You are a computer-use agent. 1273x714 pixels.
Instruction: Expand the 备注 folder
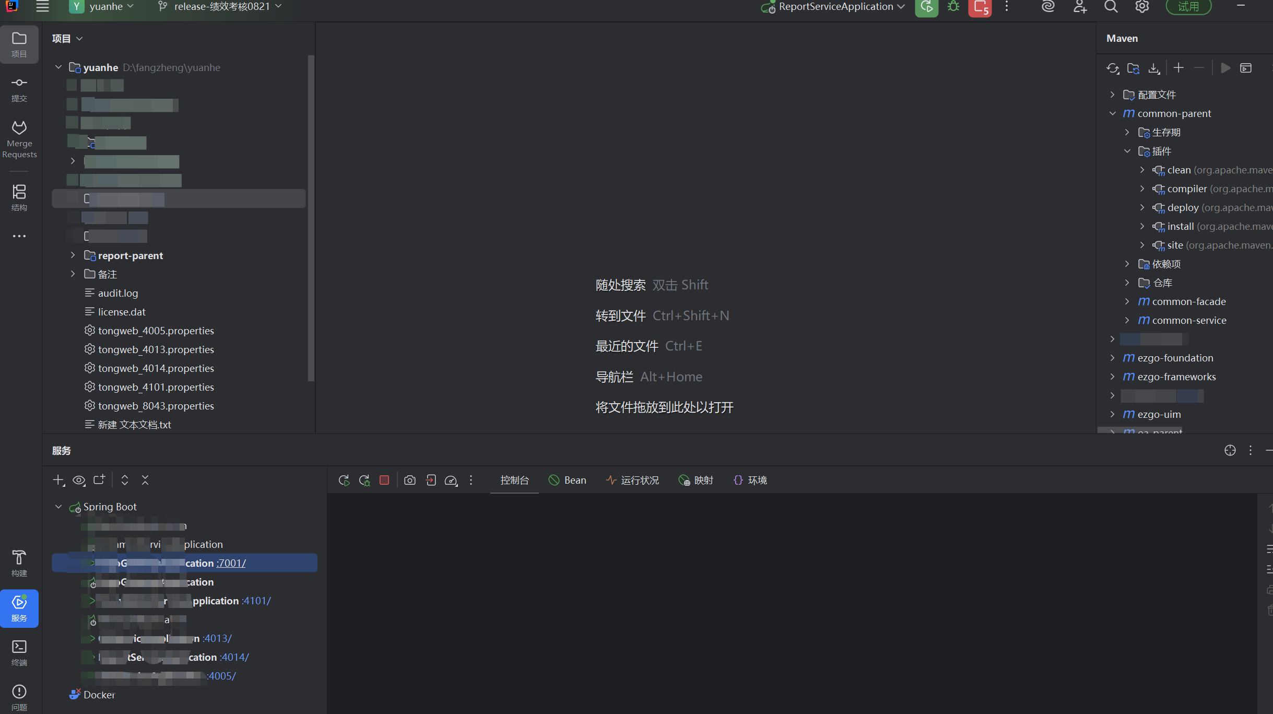73,274
